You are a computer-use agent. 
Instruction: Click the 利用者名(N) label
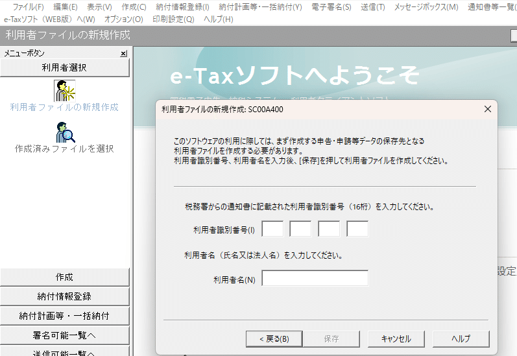point(234,280)
